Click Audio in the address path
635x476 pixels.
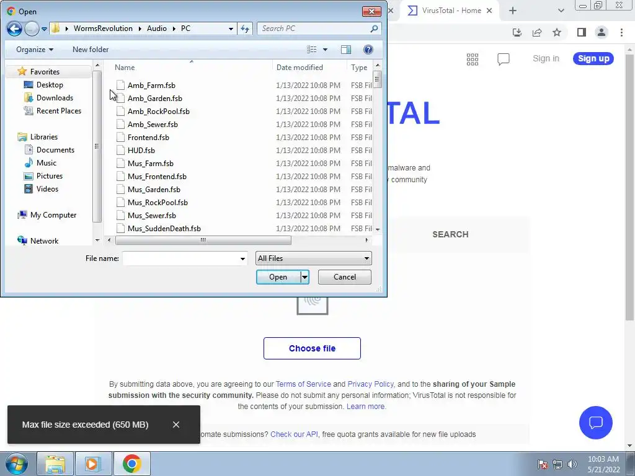tap(157, 29)
